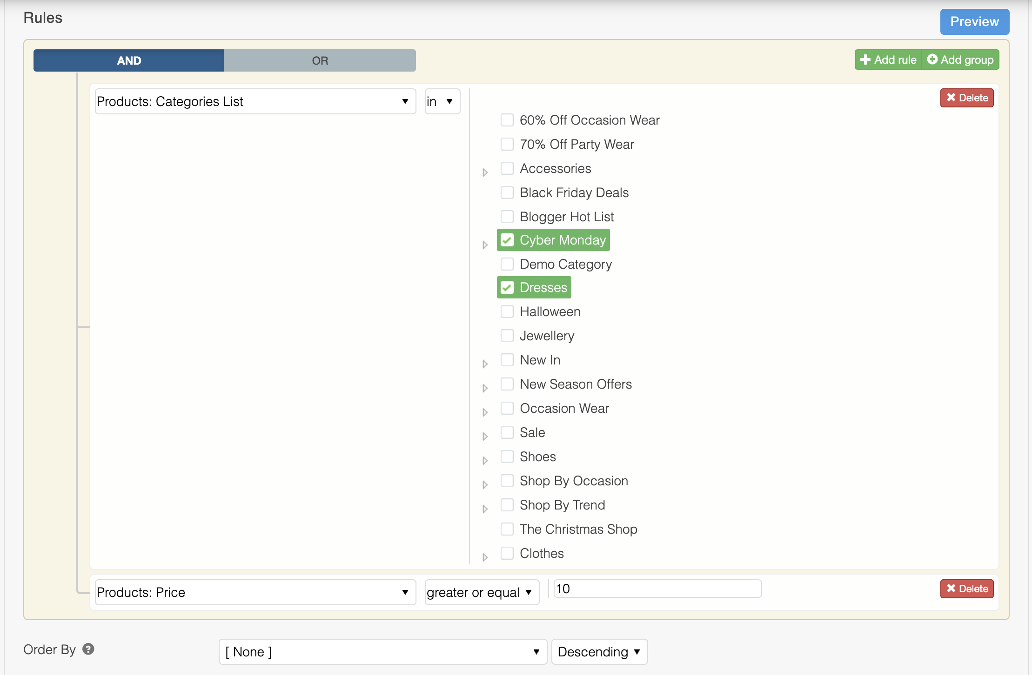The image size is (1032, 675).
Task: Expand the Sale category triangle
Action: tap(485, 437)
